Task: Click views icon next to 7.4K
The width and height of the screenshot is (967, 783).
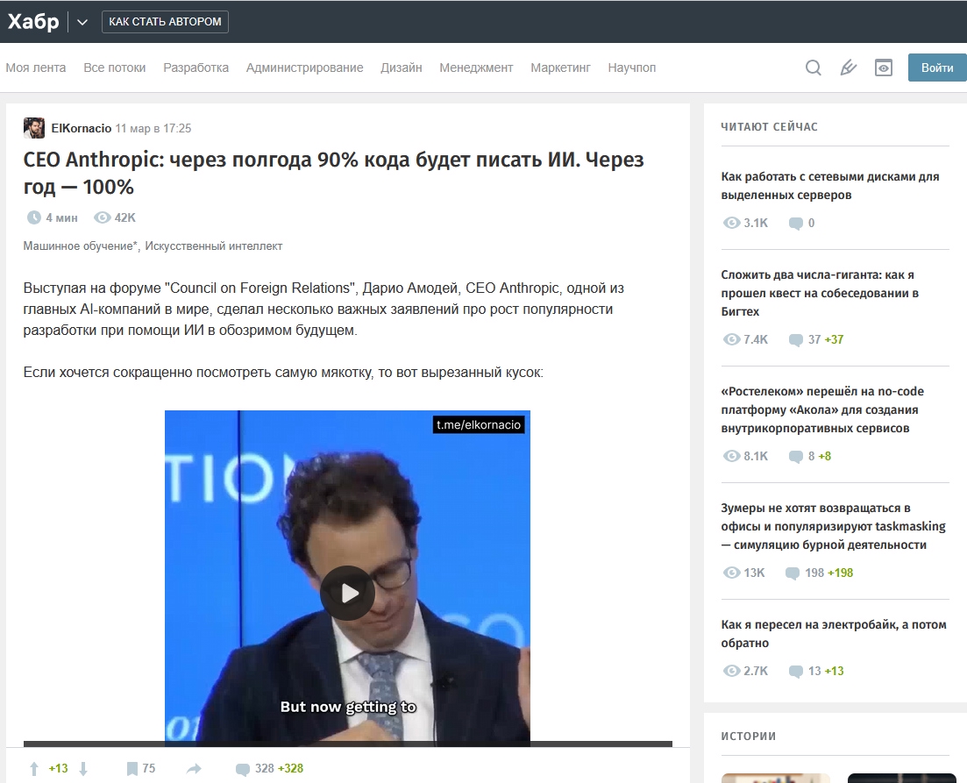Action: [731, 339]
